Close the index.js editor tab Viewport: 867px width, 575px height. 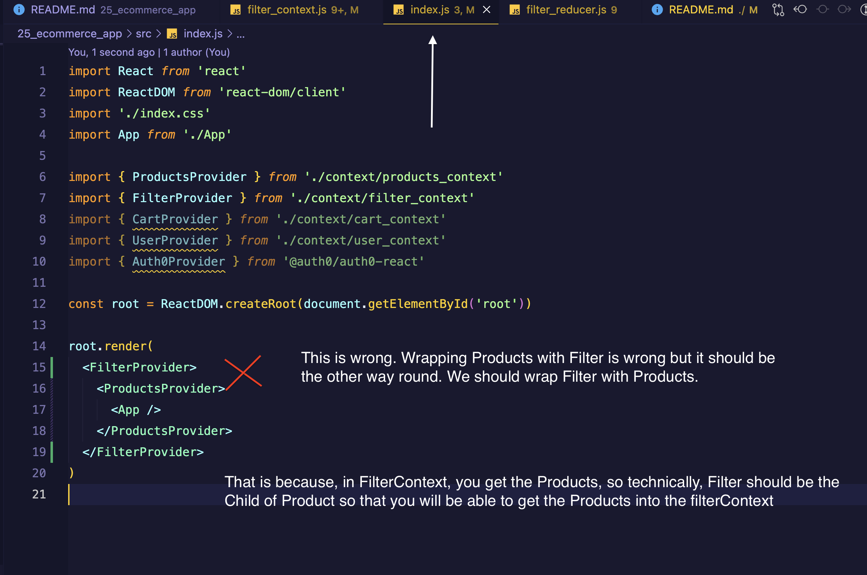(486, 10)
